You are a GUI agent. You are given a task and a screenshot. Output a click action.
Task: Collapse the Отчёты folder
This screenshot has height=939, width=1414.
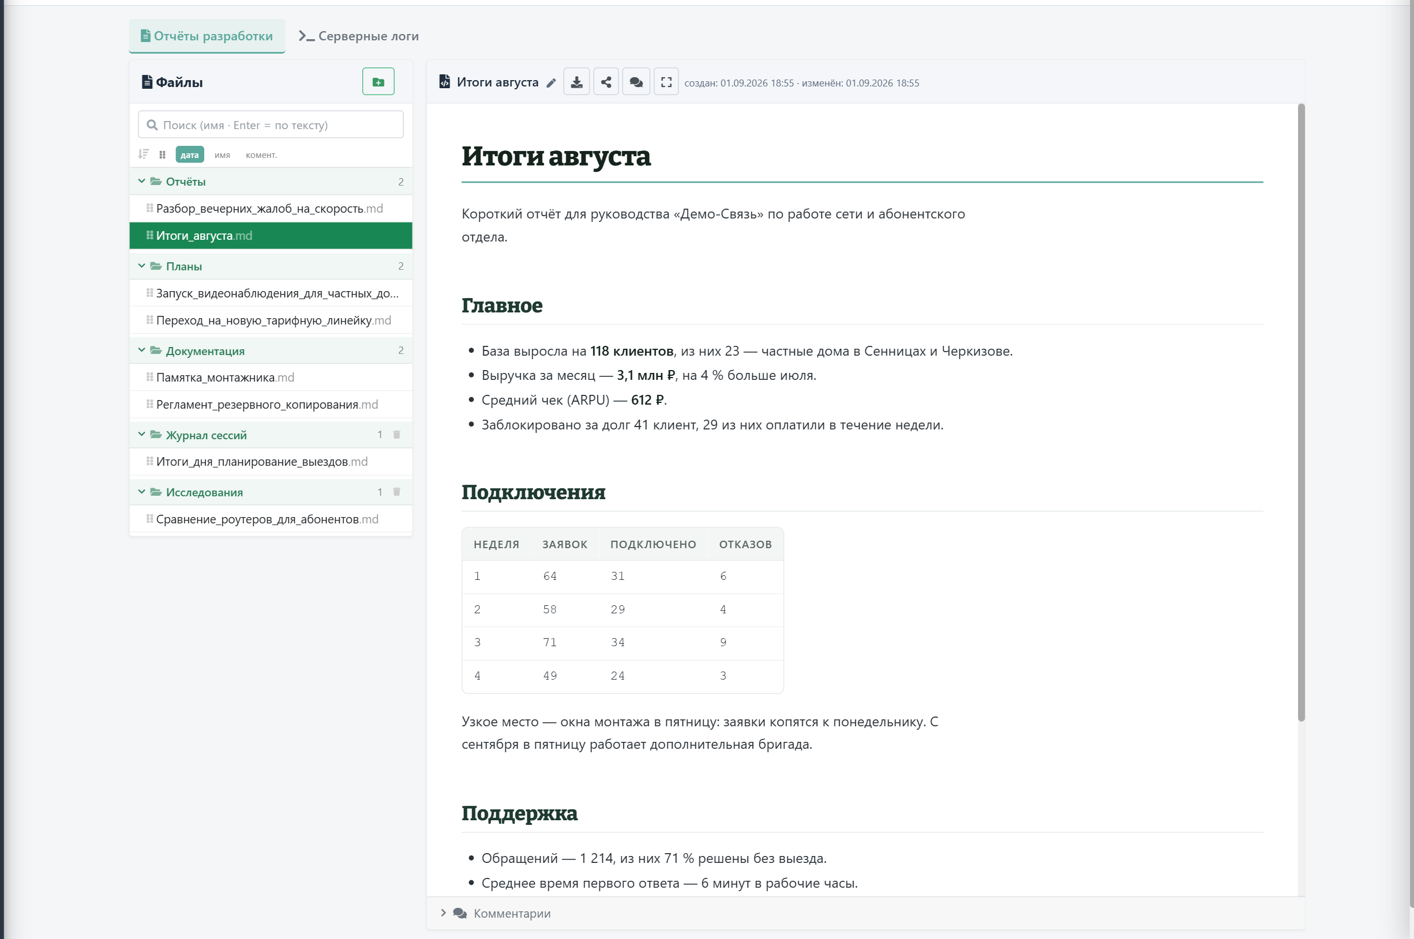coord(142,182)
